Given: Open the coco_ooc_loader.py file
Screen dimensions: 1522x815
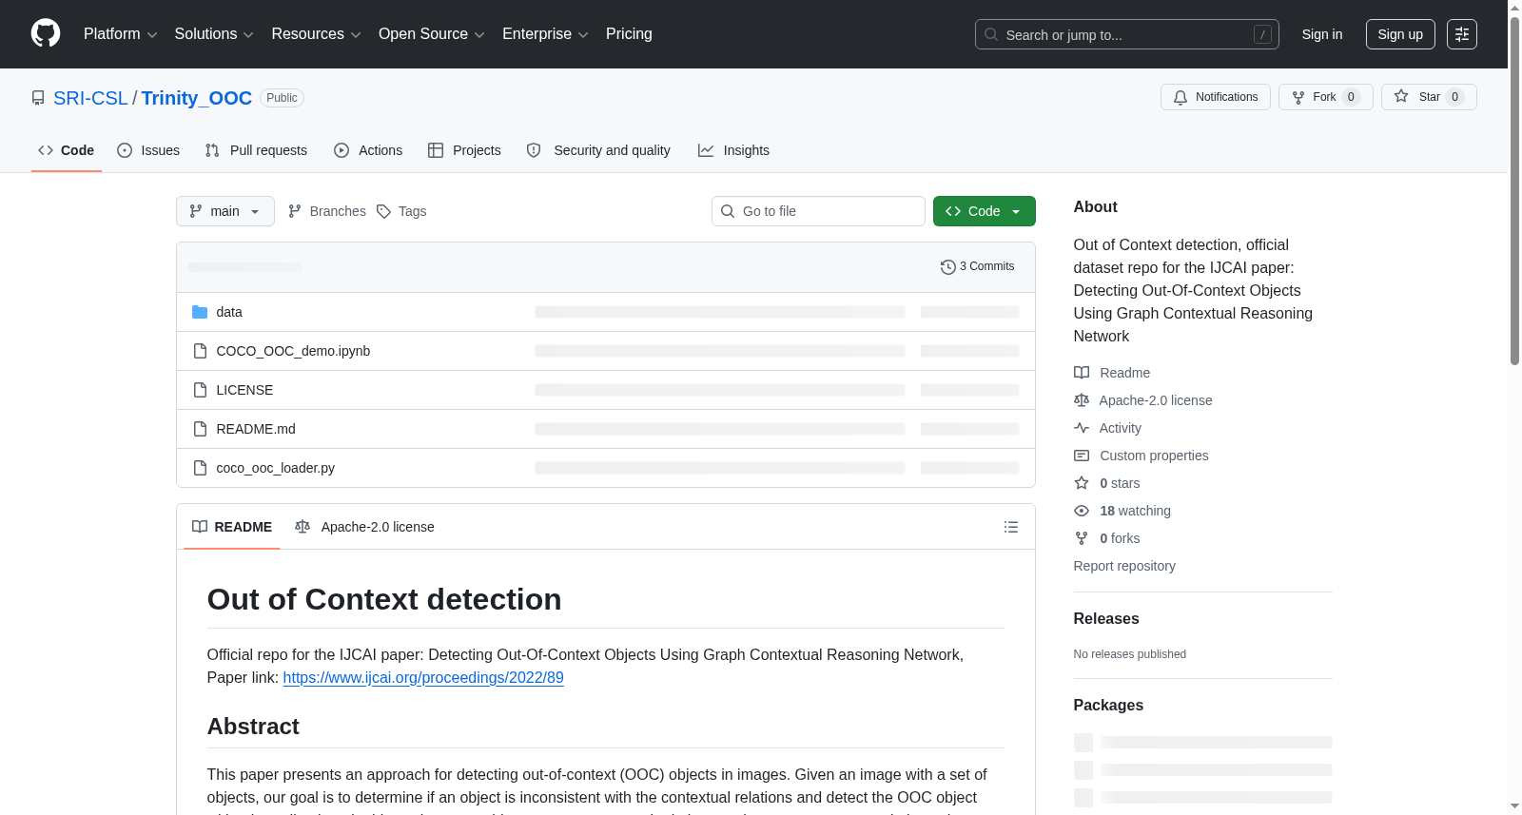Looking at the screenshot, I should [x=276, y=468].
